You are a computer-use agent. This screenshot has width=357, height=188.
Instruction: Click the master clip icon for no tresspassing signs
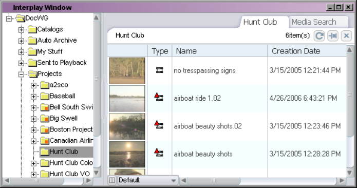pyautogui.click(x=159, y=70)
